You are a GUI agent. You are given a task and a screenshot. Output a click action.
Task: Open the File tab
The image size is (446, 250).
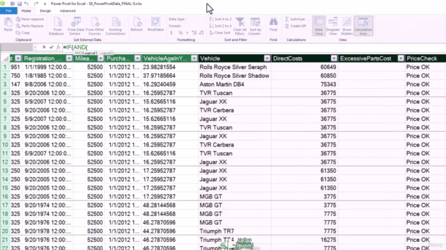pos(8,11)
